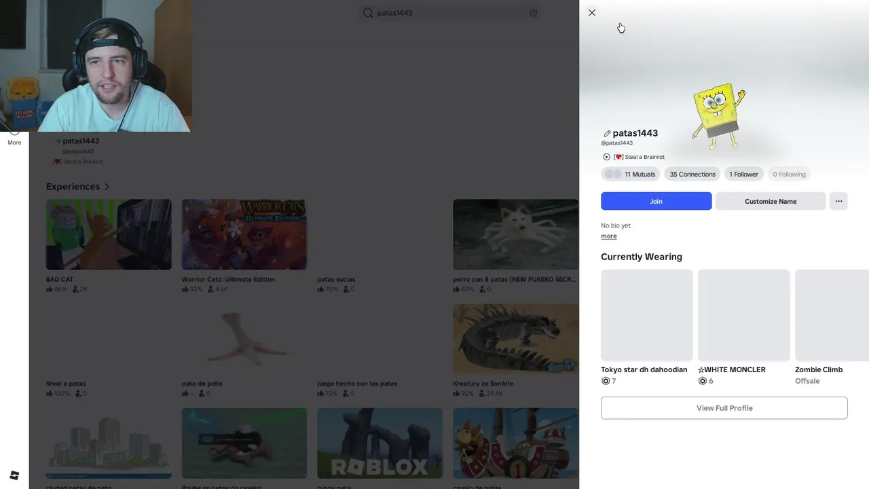
Task: Open Kreatury ze Sonárie thumbnail
Action: (515, 339)
